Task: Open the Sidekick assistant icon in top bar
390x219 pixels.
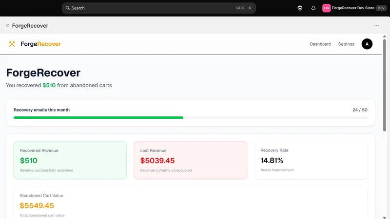Action: [x=300, y=8]
